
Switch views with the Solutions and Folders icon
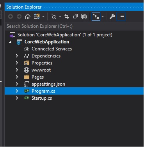(x=37, y=16)
